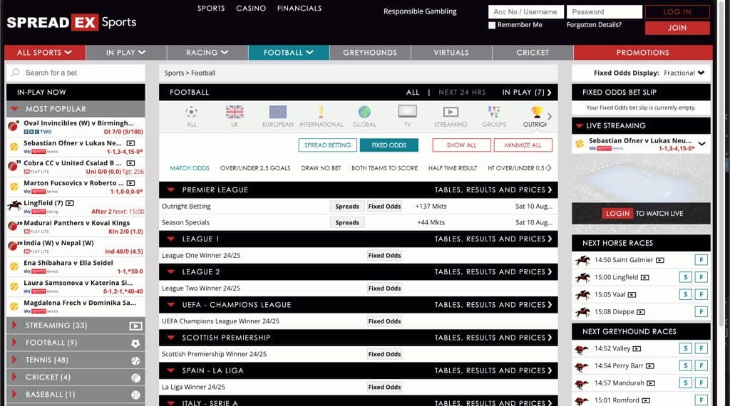
Task: Open Responsible Gambling link
Action: click(420, 11)
